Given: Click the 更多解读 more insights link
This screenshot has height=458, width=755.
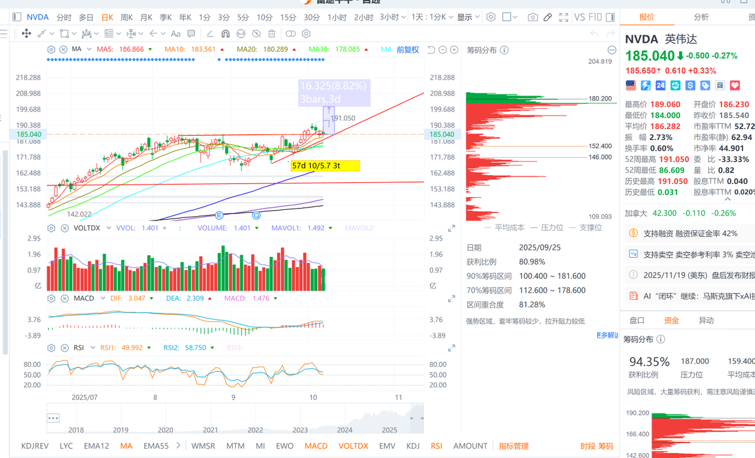Looking at the screenshot, I should [607, 335].
